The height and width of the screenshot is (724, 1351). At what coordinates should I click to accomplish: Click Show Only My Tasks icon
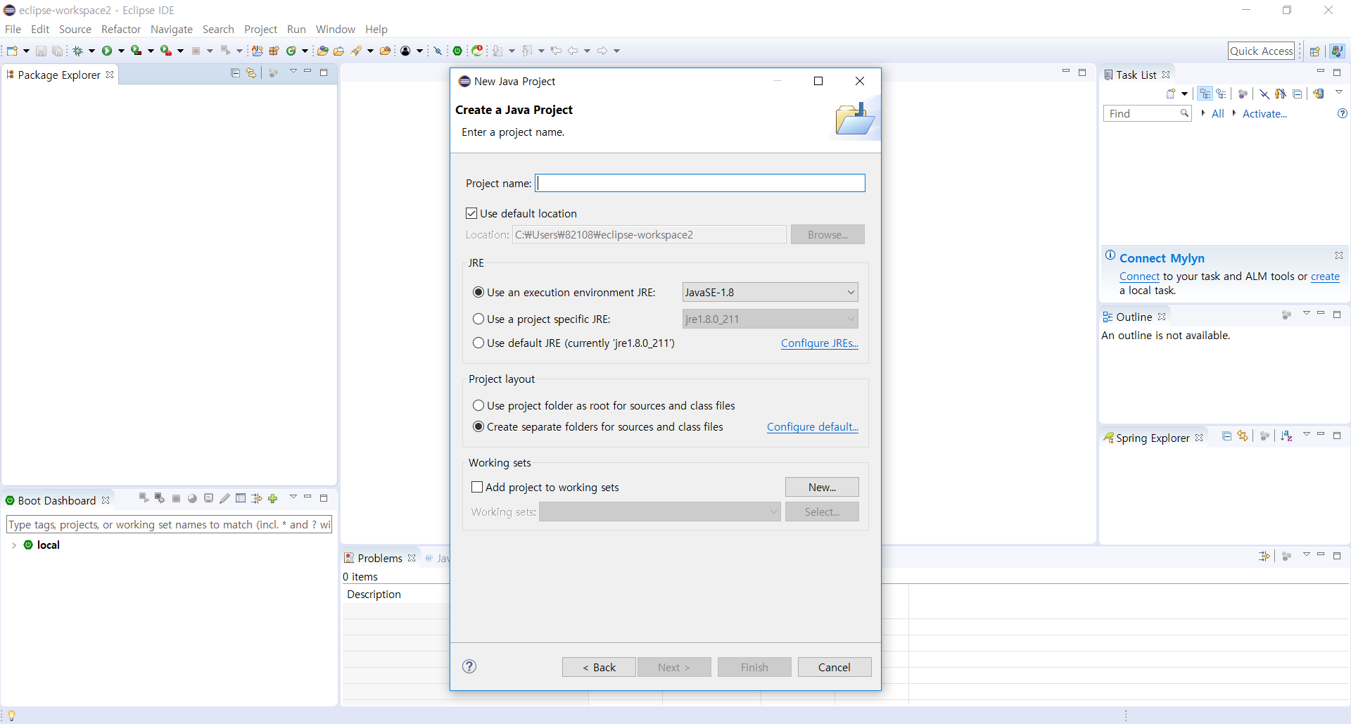[x=1281, y=94]
